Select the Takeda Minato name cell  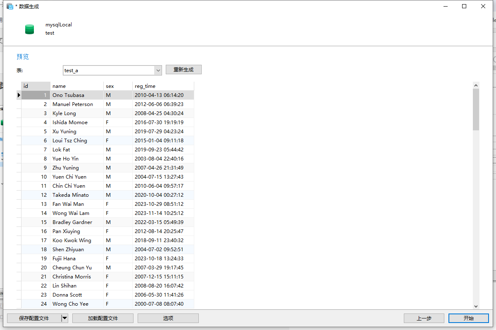[77, 195]
